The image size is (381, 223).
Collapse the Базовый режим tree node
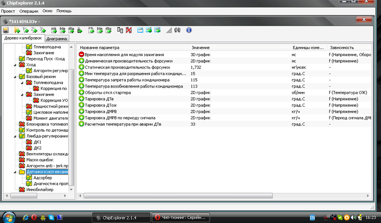click(16, 77)
